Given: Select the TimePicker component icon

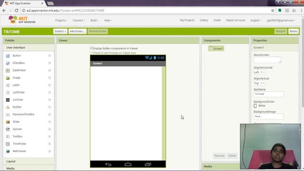Looking at the screenshot, I should pos(8,144).
